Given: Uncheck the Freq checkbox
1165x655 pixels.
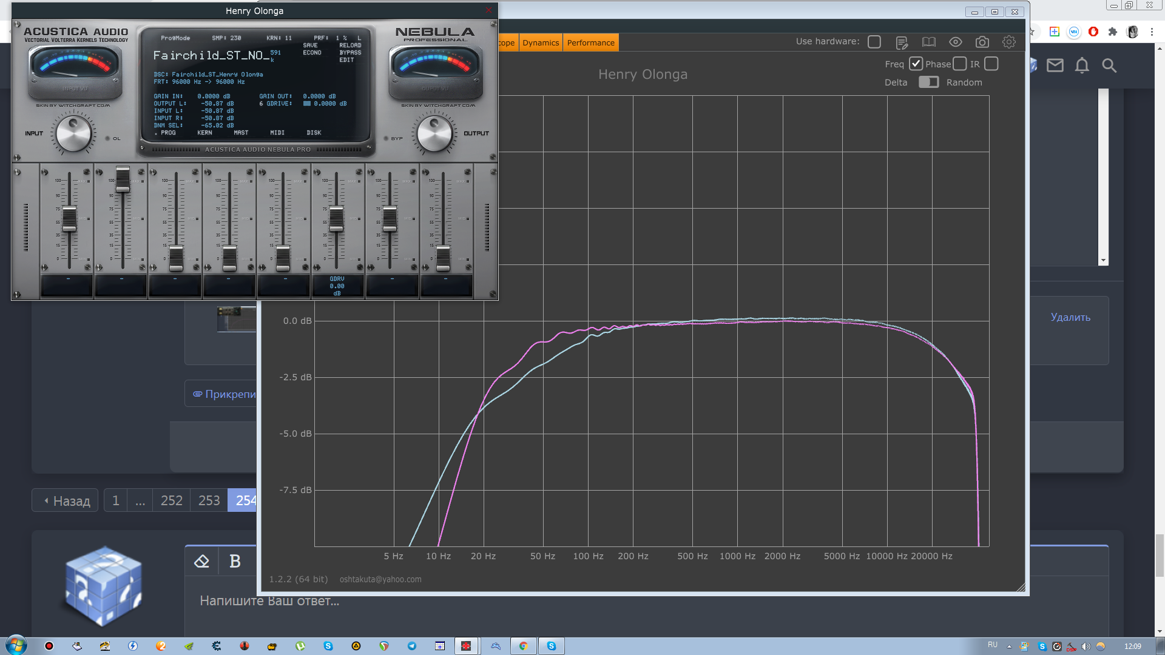Looking at the screenshot, I should coord(916,64).
